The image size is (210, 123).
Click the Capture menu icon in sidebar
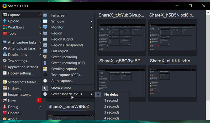(5, 15)
